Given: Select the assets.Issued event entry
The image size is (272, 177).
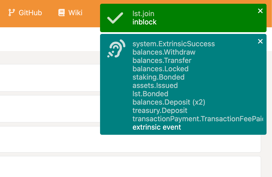Looking at the screenshot, I should 155,85.
